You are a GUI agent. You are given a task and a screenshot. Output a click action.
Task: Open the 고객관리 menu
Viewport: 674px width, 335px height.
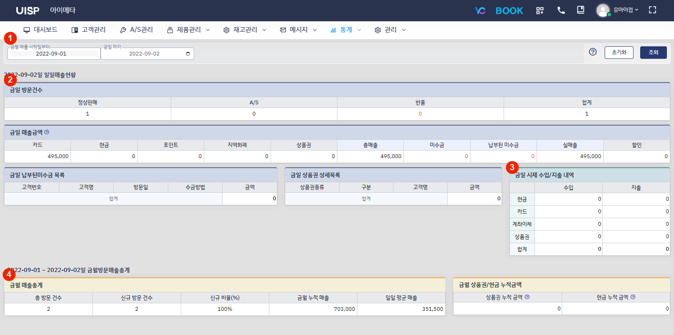click(89, 30)
